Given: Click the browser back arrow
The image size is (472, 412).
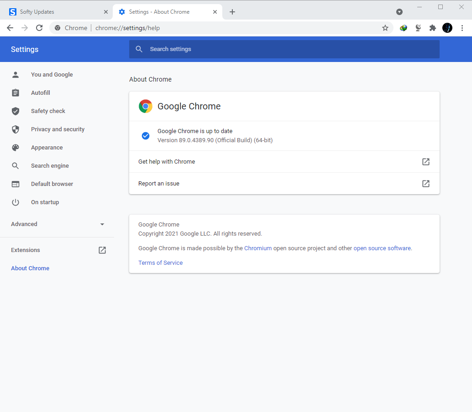Looking at the screenshot, I should tap(10, 28).
